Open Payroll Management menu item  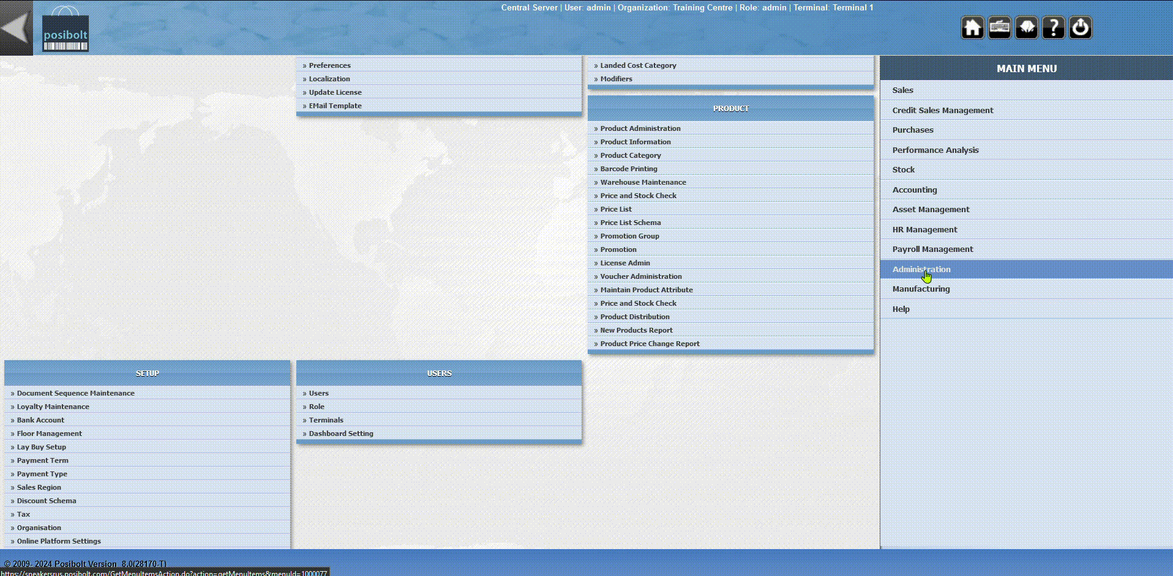click(932, 249)
